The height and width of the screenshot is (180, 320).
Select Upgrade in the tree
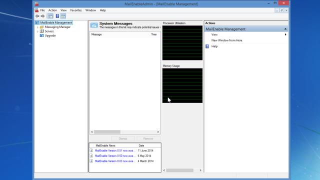pos(50,35)
